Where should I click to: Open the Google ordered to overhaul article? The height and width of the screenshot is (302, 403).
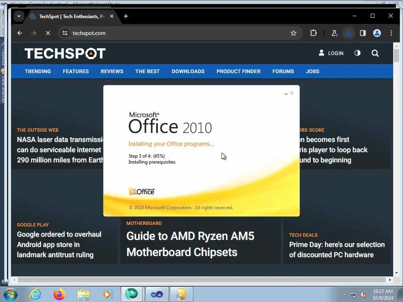click(59, 245)
